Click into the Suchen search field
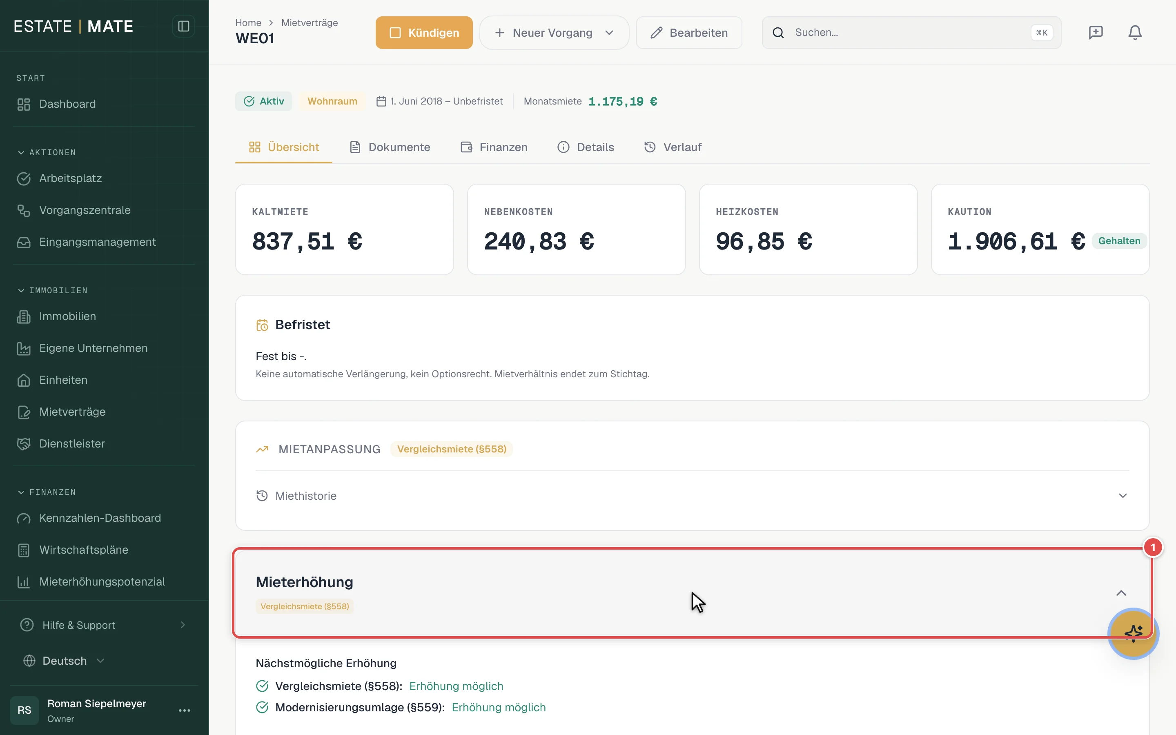Viewport: 1176px width, 735px height. [911, 33]
